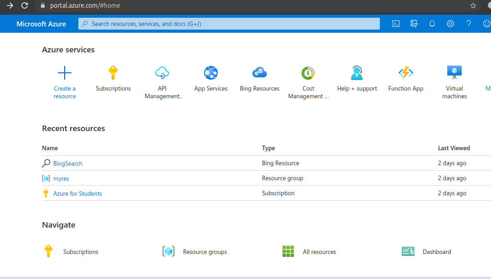This screenshot has width=491, height=279.
Task: Click the Resource group type cell
Action: (x=282, y=178)
